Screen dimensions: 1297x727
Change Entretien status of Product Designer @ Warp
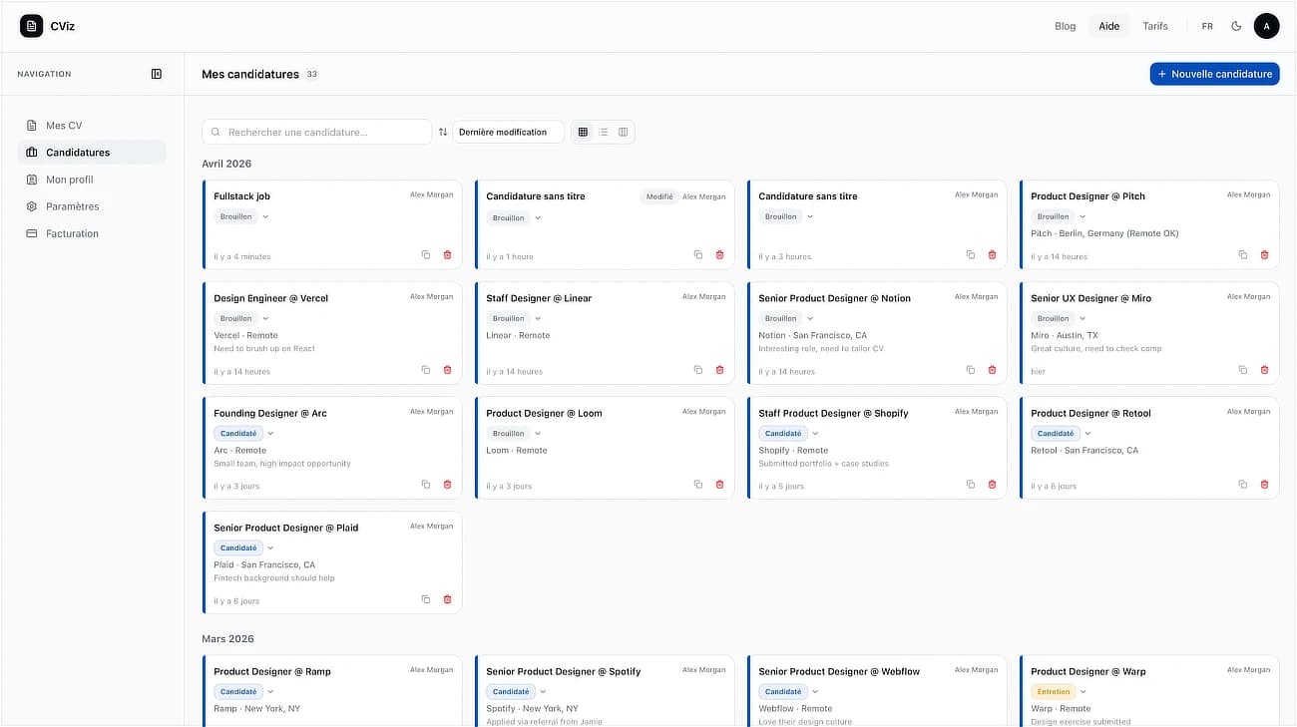pyautogui.click(x=1060, y=691)
